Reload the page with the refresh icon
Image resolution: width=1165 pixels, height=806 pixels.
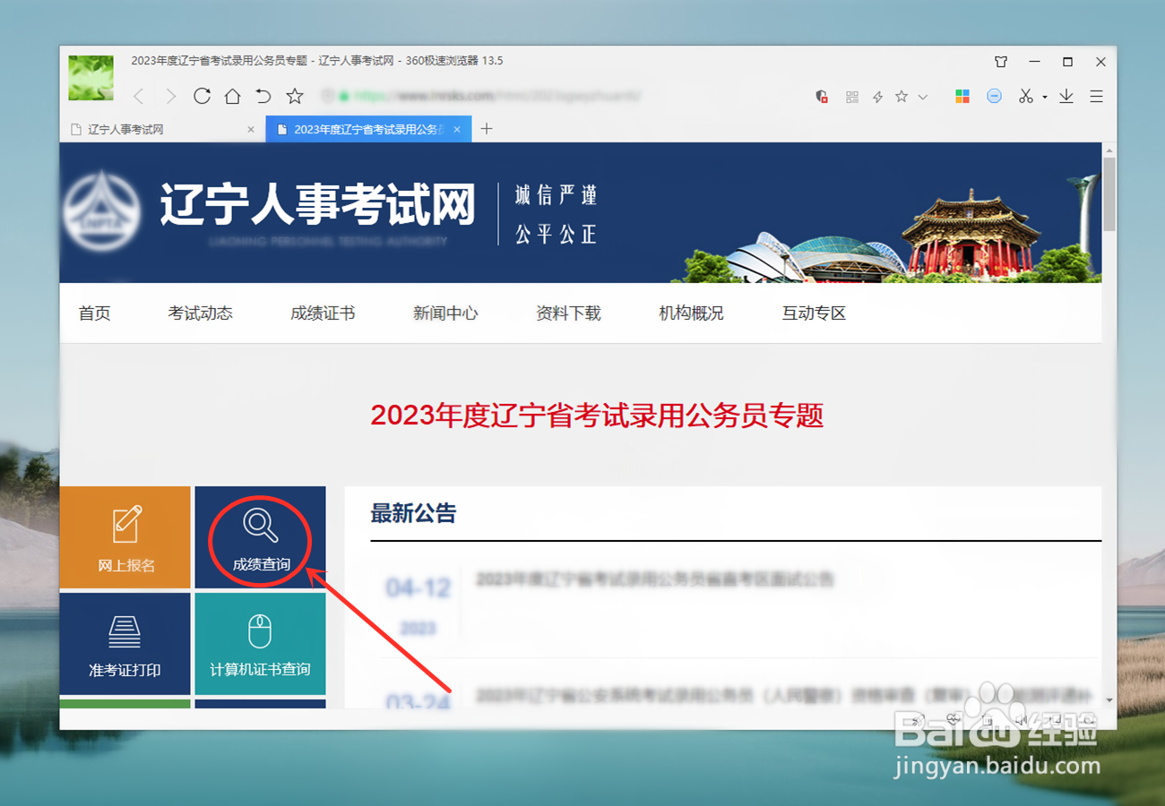click(x=202, y=96)
